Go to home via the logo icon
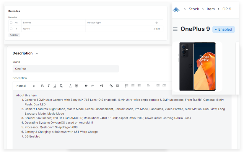Image resolution: width=244 pixels, height=152 pixels. (176, 9)
